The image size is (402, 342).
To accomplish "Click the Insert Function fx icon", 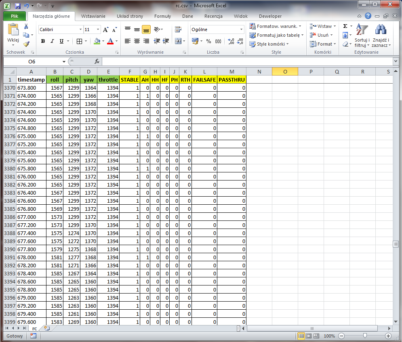I will pyautogui.click(x=97, y=61).
